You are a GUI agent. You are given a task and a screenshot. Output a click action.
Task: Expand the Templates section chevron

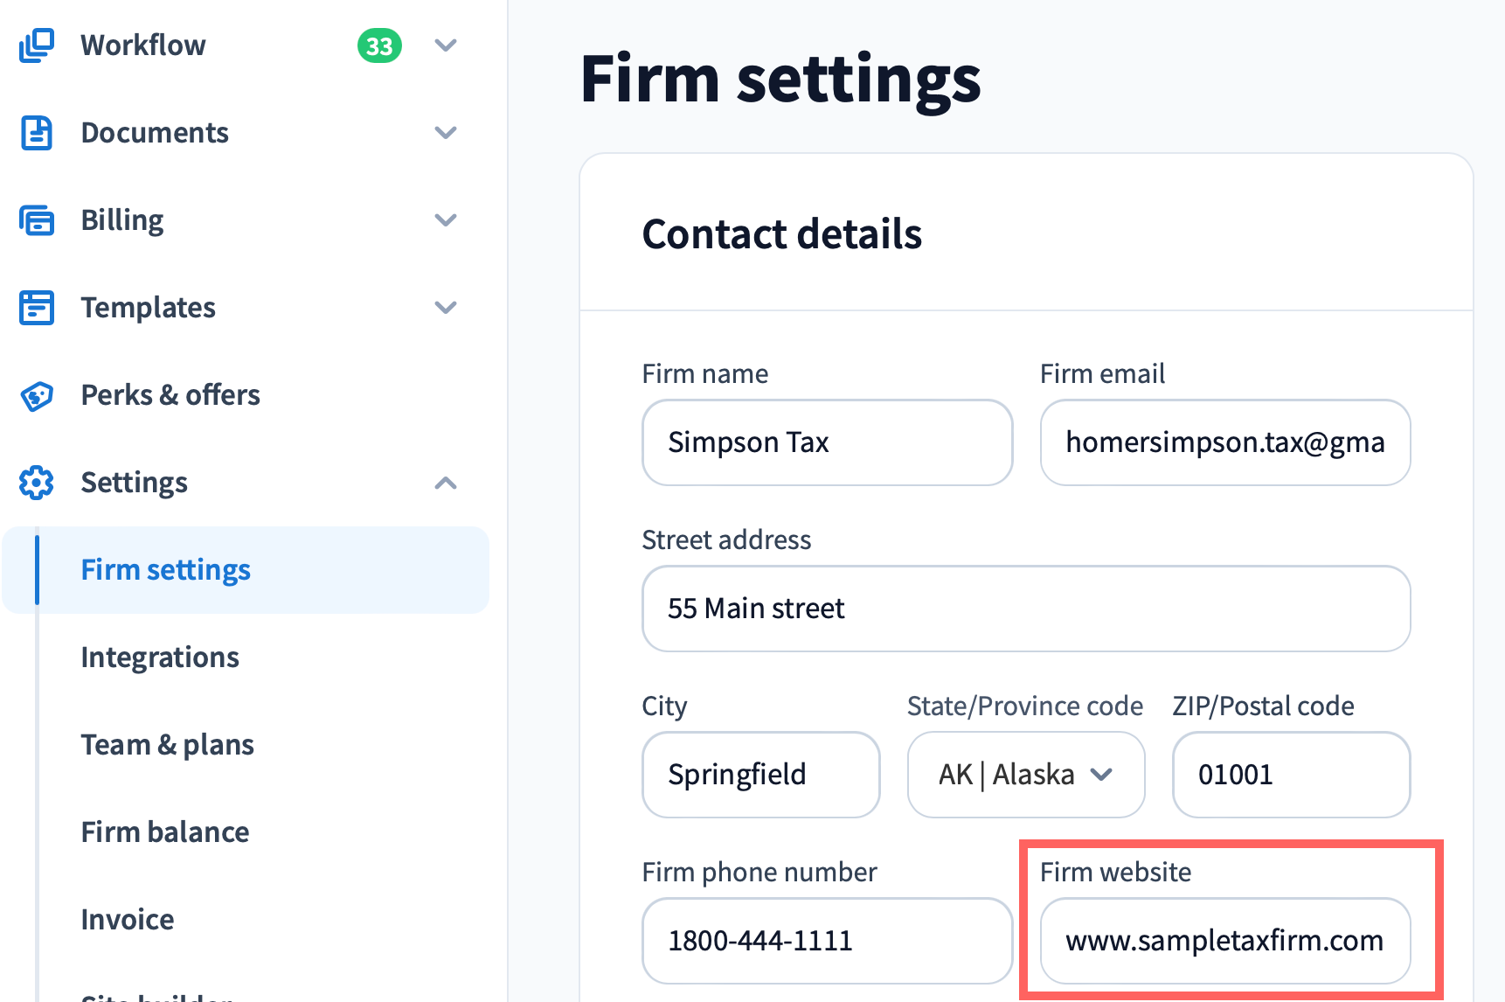pos(446,308)
